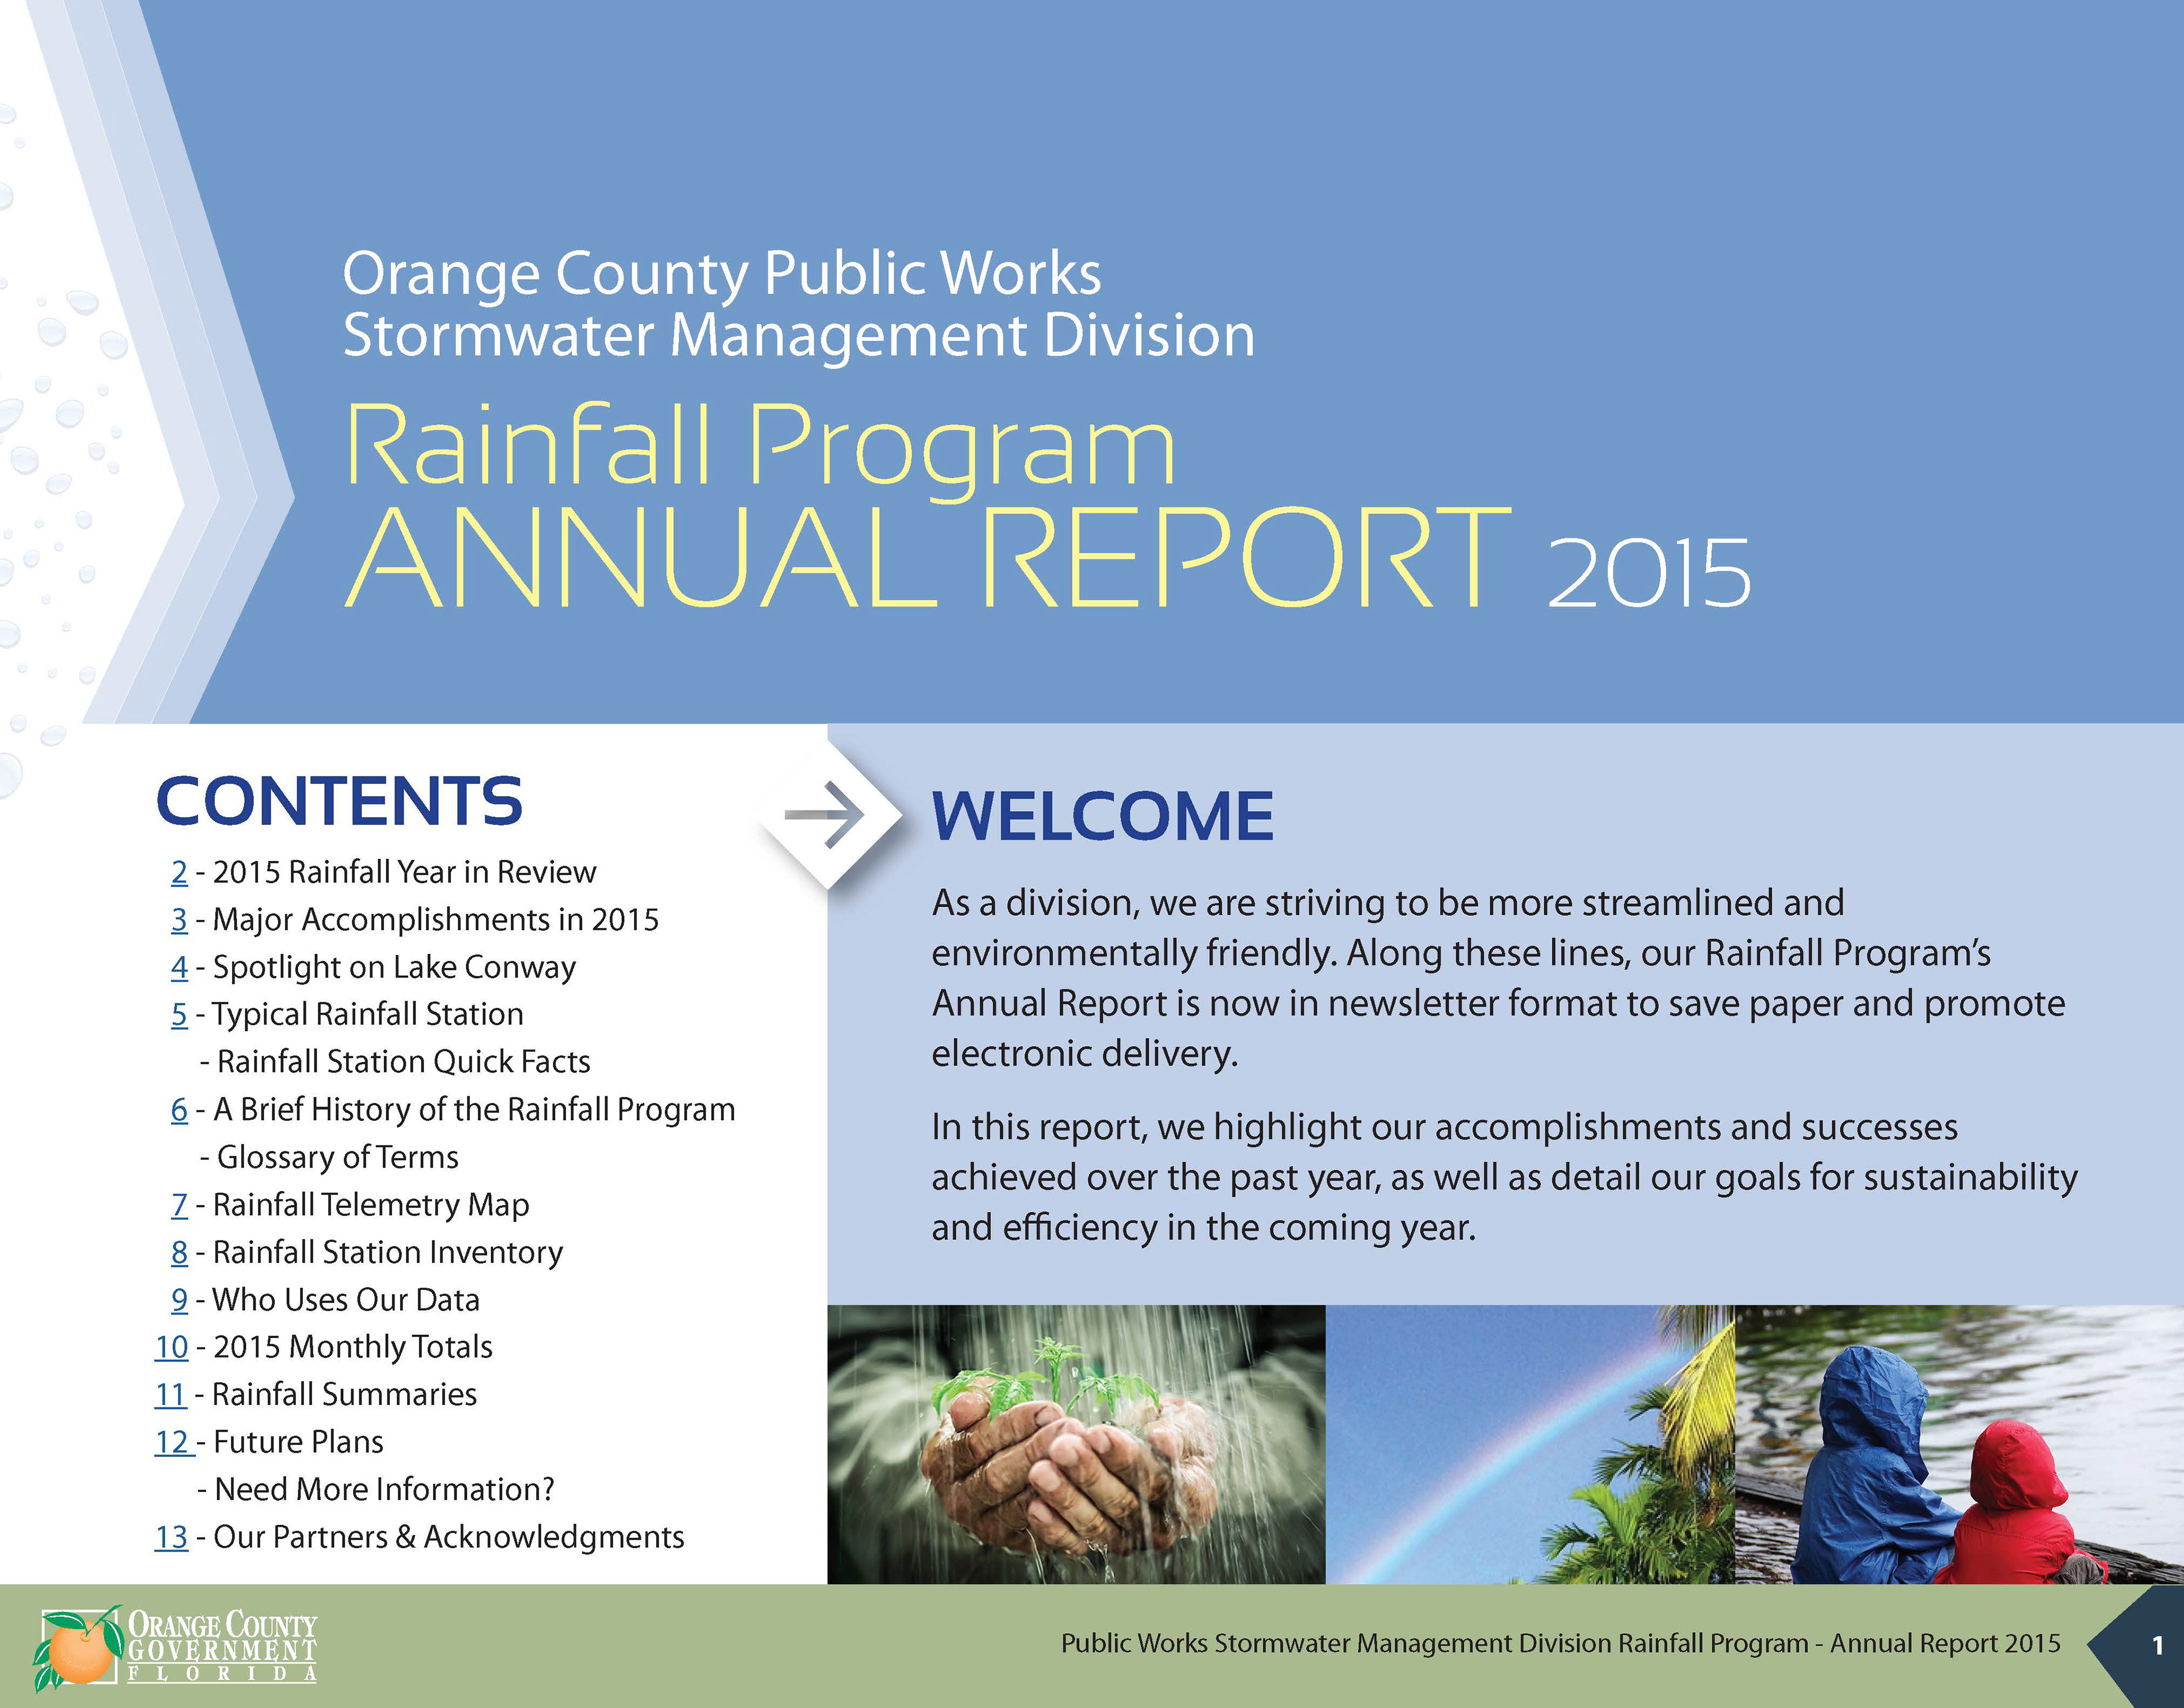Jump to page 9 Who Uses Our Data
The image size is (2184, 1708).
179,1299
